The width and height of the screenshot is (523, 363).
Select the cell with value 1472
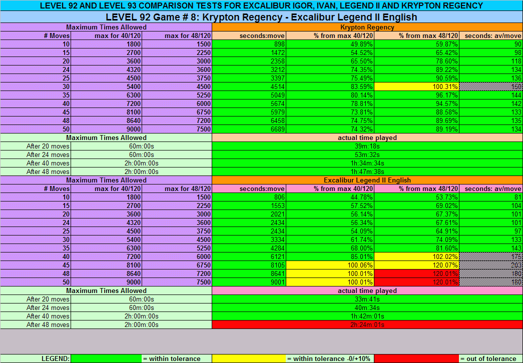(249, 52)
